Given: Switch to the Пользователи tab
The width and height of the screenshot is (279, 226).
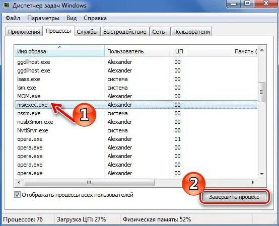Looking at the screenshot, I should [x=191, y=32].
